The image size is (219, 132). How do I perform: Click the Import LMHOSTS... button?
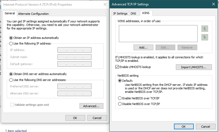click(x=194, y=67)
